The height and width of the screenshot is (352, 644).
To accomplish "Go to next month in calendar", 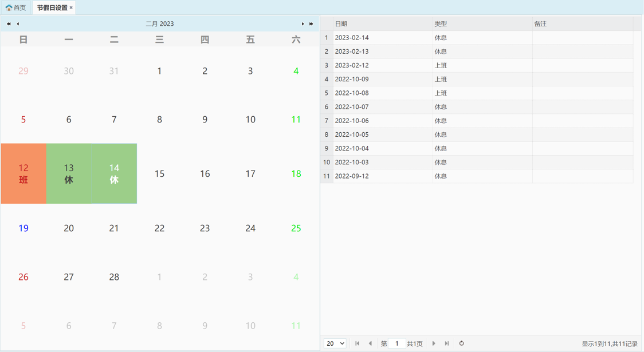I will tap(303, 24).
